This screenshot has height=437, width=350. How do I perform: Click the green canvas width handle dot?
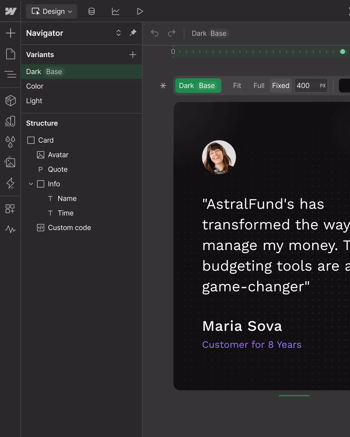pos(343,52)
